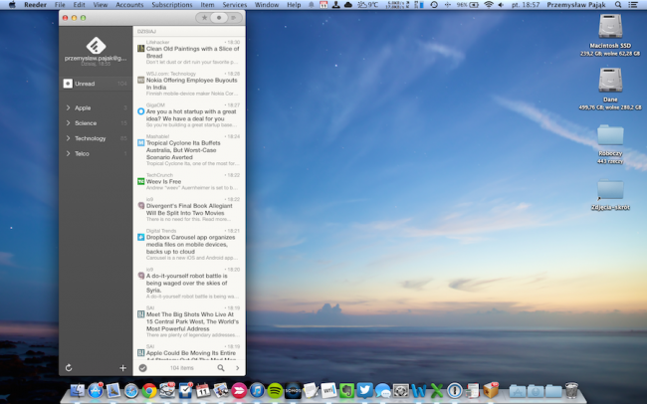Open Nokia Offering Employee Buyouts article
647x404 pixels.
(189, 84)
